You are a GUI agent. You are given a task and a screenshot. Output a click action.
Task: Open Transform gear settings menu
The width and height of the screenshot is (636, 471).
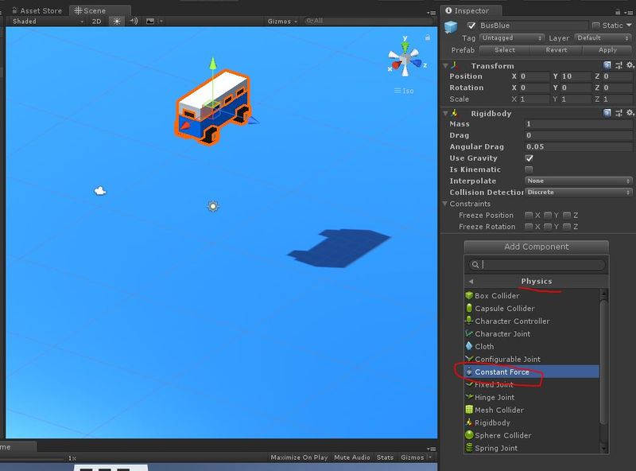tap(630, 65)
